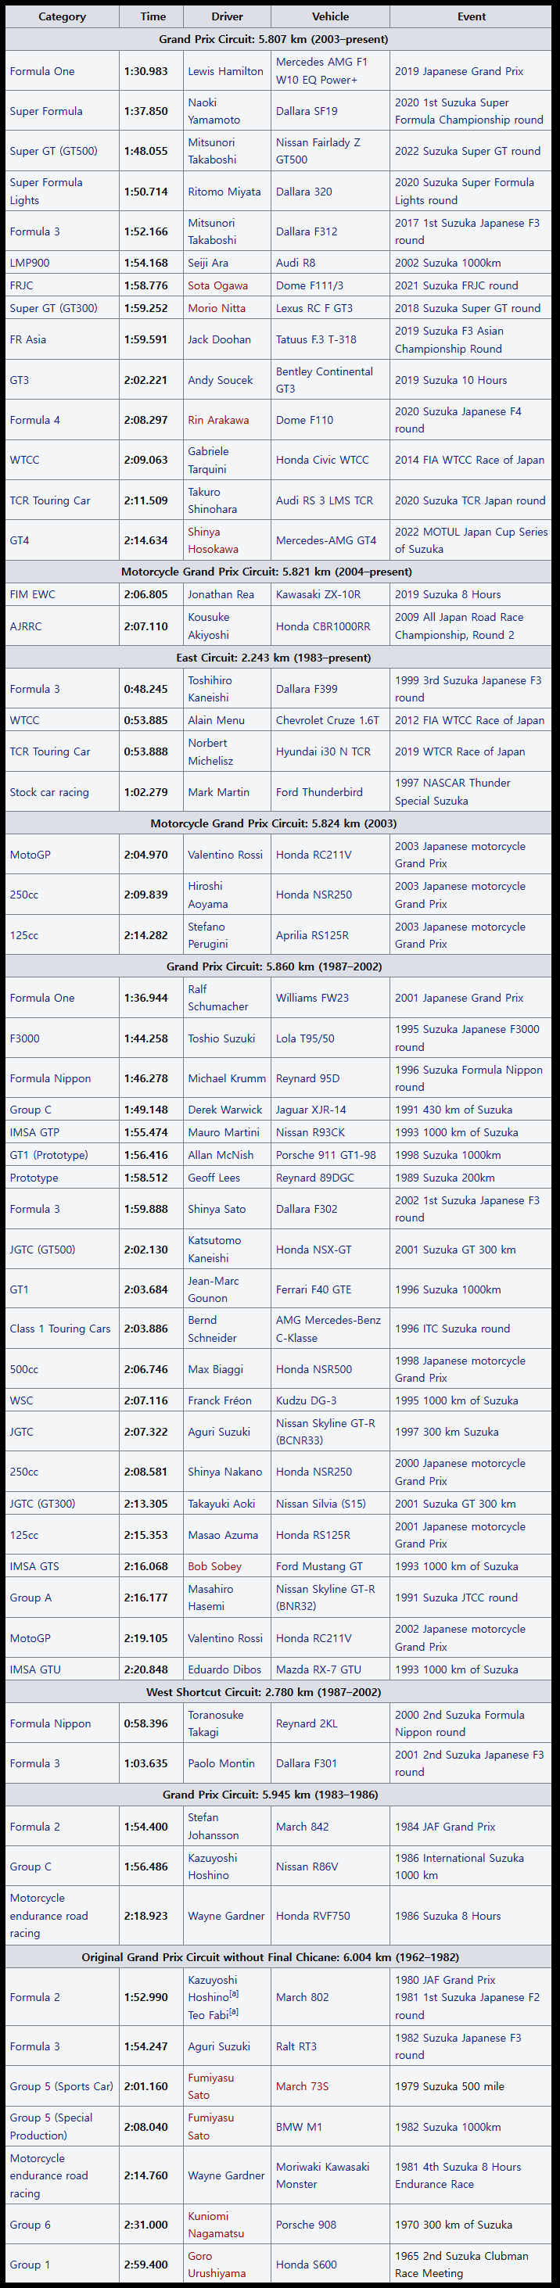560x2288 pixels.
Task: Go to the Ralf Schumacher page
Action: point(217,999)
